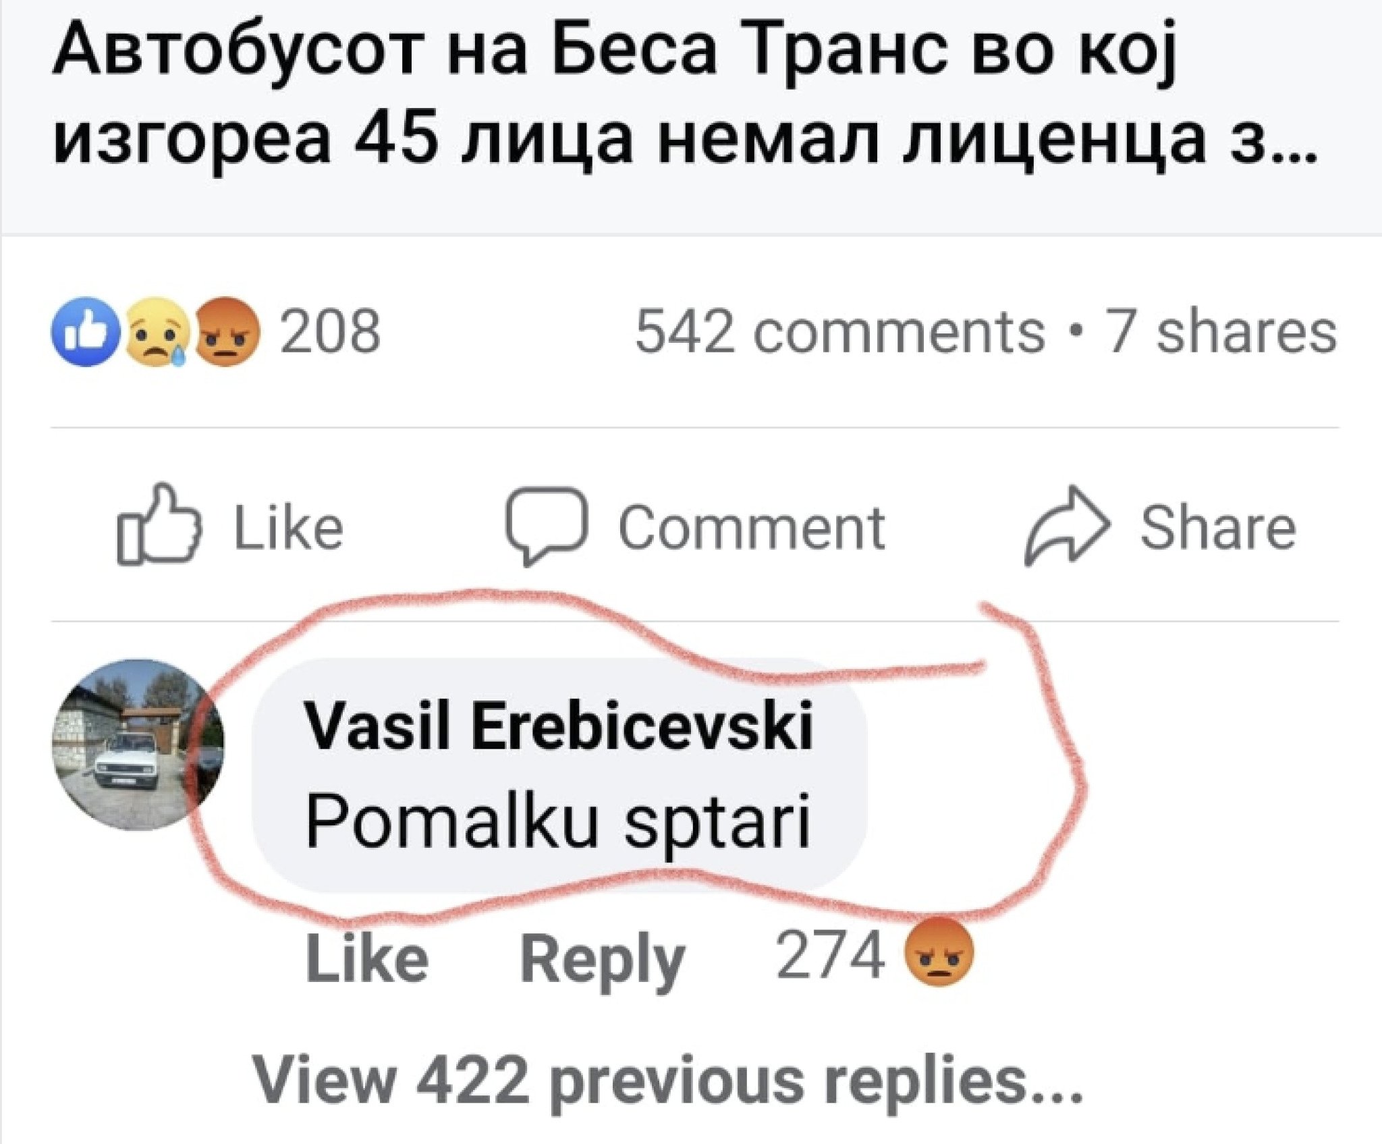Click Vasil Erebicevski's profile picture thumbnail

(x=138, y=744)
